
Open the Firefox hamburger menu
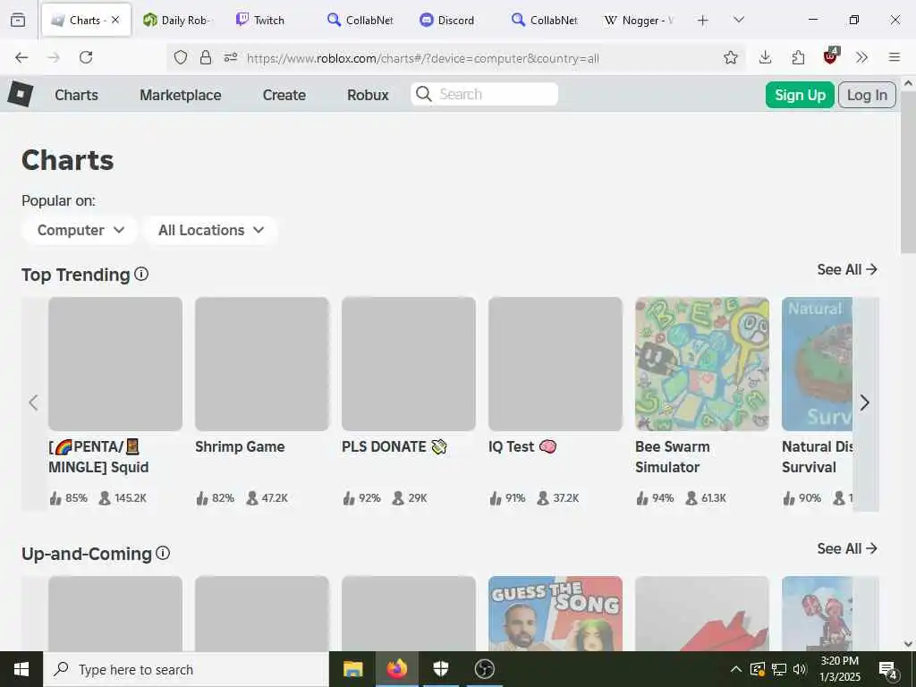895,57
